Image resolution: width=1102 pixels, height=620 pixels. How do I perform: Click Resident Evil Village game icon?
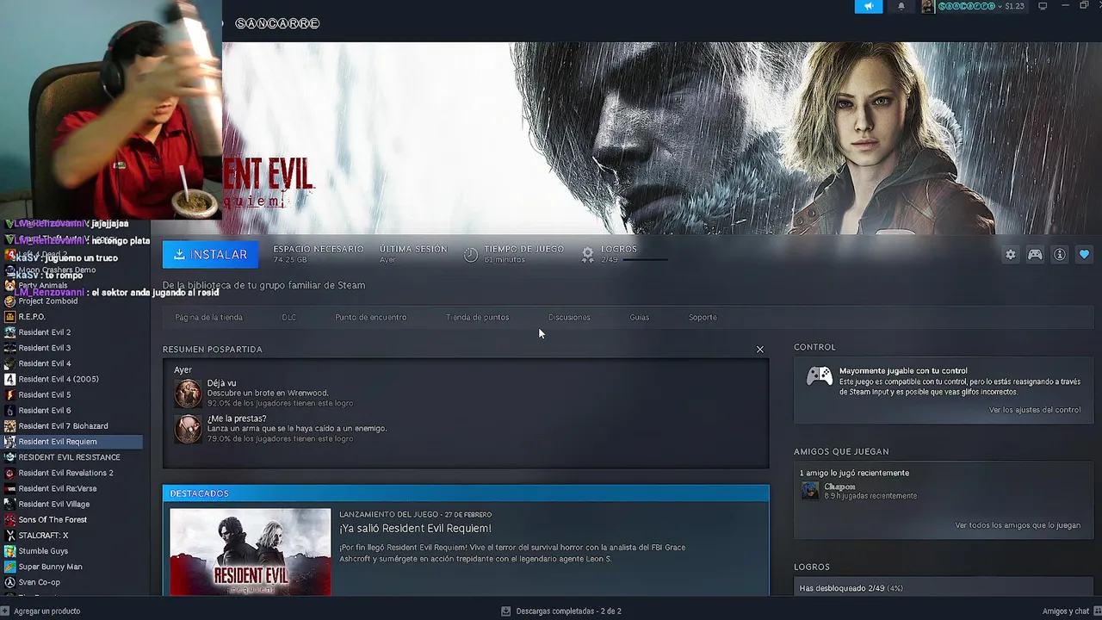point(9,504)
